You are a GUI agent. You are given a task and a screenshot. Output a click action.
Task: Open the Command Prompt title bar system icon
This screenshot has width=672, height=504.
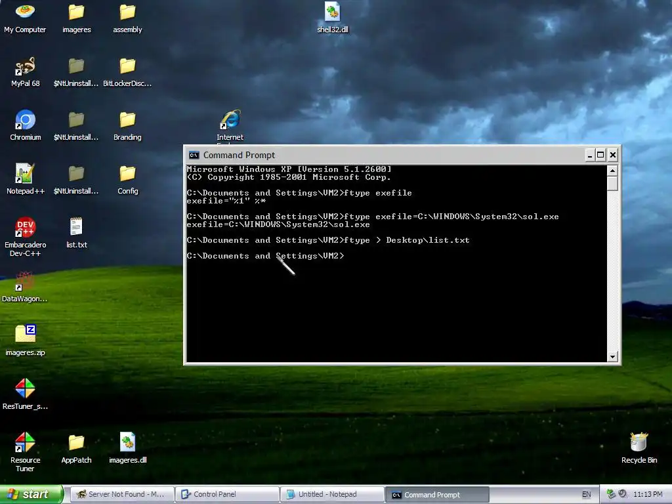(194, 155)
